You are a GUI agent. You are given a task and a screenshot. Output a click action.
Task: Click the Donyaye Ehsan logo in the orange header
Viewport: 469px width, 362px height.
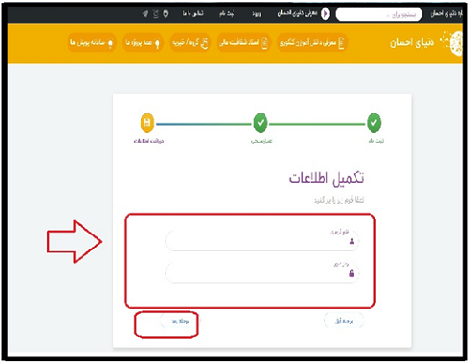coord(427,43)
